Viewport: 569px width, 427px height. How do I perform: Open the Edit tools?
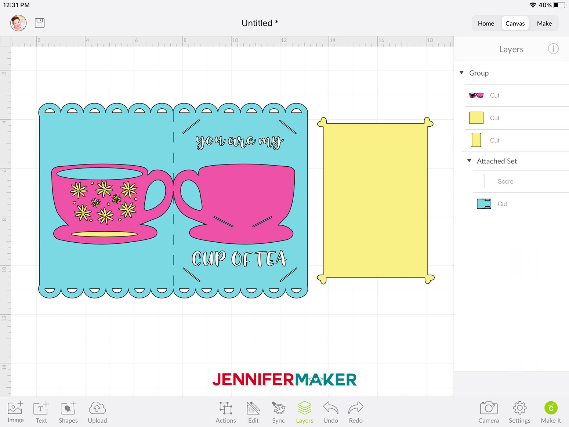253,412
